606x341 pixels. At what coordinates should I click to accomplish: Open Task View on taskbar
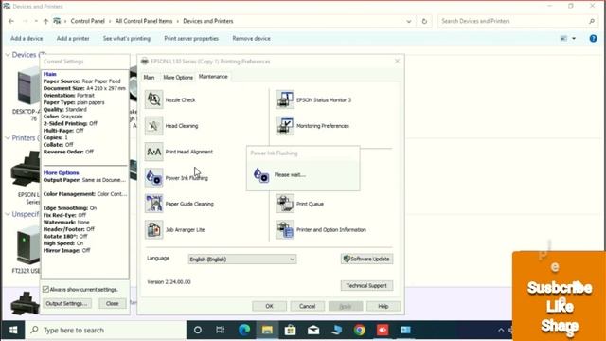221,330
